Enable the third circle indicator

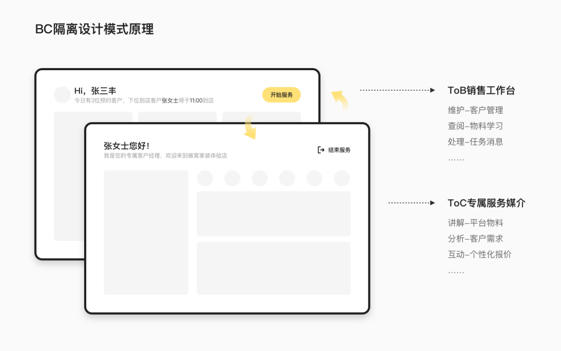tap(260, 178)
